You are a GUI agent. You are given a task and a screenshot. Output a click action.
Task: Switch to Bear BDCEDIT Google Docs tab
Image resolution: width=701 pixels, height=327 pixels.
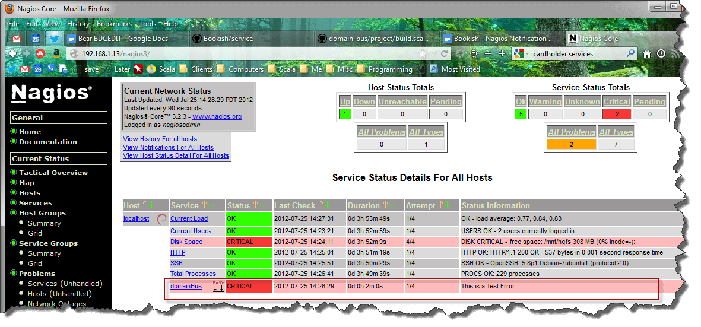tap(125, 39)
